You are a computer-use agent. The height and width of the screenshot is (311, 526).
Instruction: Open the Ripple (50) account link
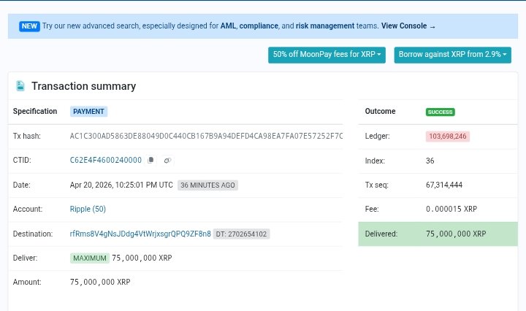[88, 209]
